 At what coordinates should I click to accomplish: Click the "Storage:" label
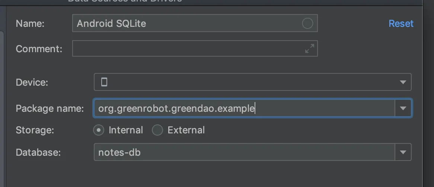click(x=35, y=130)
